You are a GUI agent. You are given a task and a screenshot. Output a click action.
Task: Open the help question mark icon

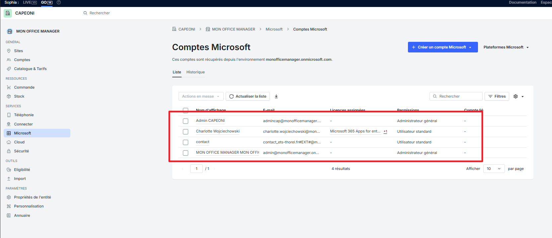[x=59, y=2]
